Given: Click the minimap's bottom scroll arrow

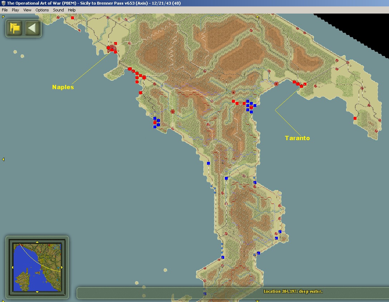Looking at the screenshot, I should point(37,292).
